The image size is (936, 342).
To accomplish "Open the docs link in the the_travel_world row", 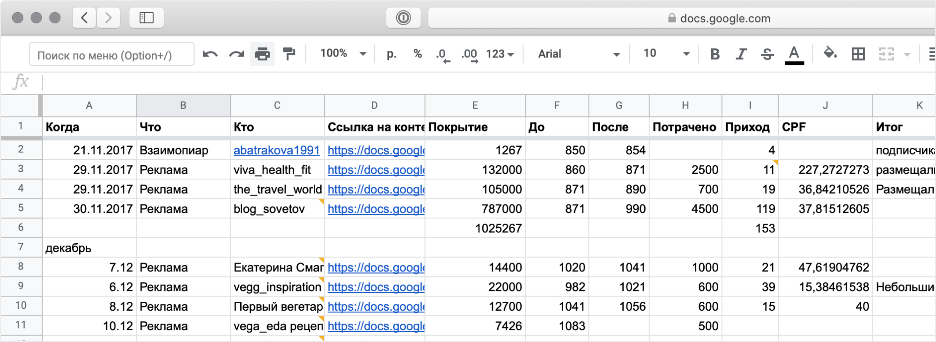I will click(x=376, y=189).
